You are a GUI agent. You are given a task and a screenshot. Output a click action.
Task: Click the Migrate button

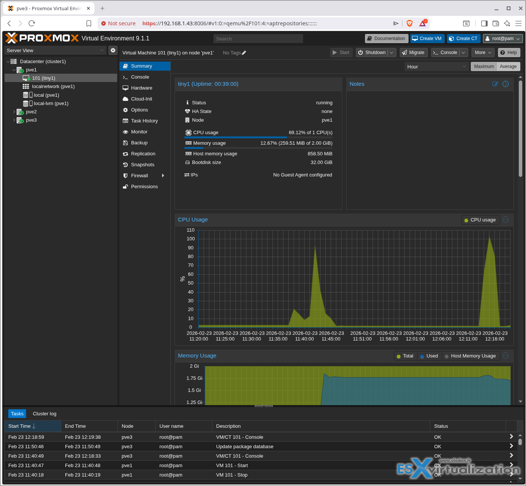click(x=413, y=53)
